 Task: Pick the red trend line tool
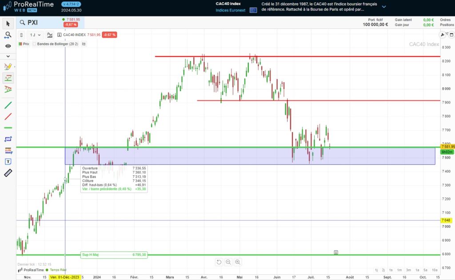[8, 116]
